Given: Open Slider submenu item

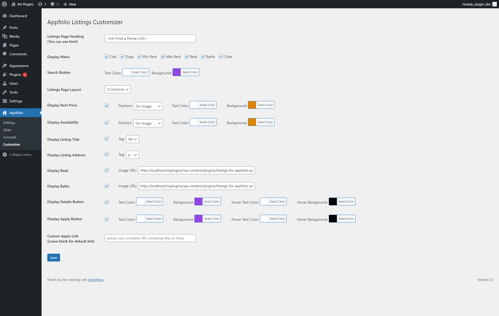Looking at the screenshot, I should coord(7,130).
